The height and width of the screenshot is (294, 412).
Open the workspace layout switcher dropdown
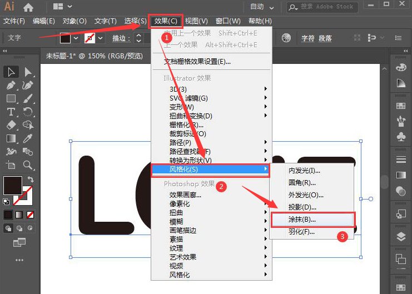point(62,7)
